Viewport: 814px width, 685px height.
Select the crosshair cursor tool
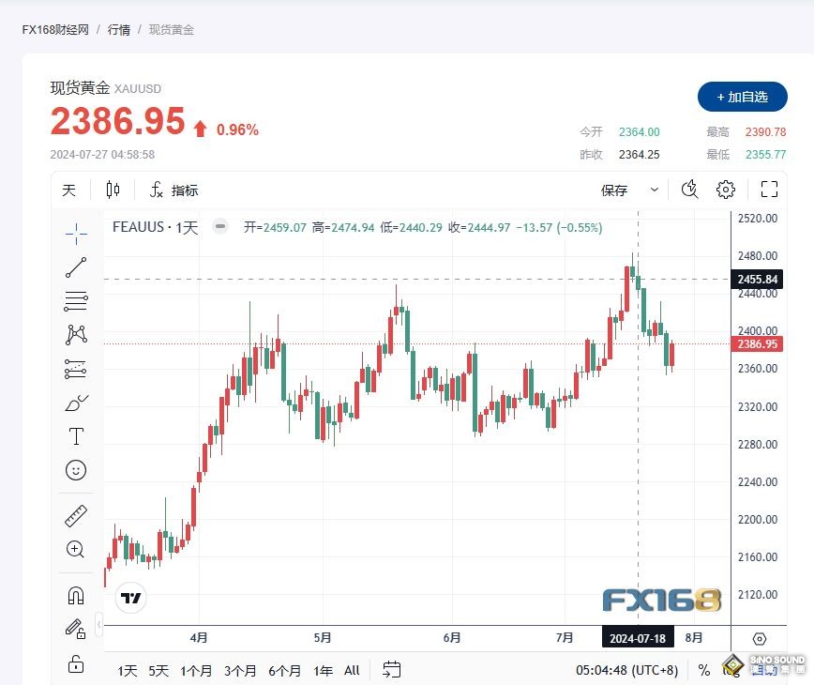(x=76, y=234)
